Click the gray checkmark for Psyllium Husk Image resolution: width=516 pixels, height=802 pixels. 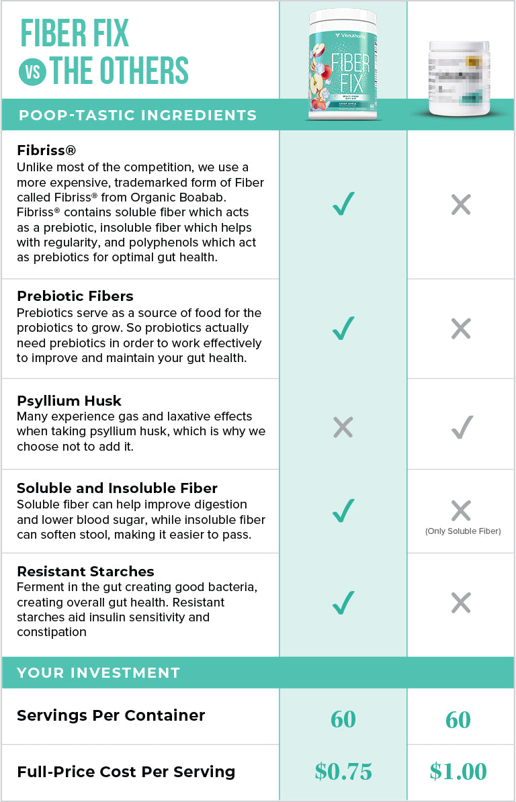tap(462, 427)
